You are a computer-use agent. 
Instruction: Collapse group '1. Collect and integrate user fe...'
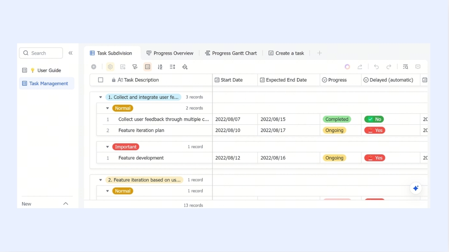coord(100,97)
